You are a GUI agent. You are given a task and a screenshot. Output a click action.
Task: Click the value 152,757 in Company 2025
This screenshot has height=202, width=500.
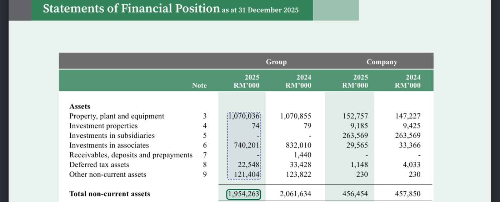click(x=355, y=116)
